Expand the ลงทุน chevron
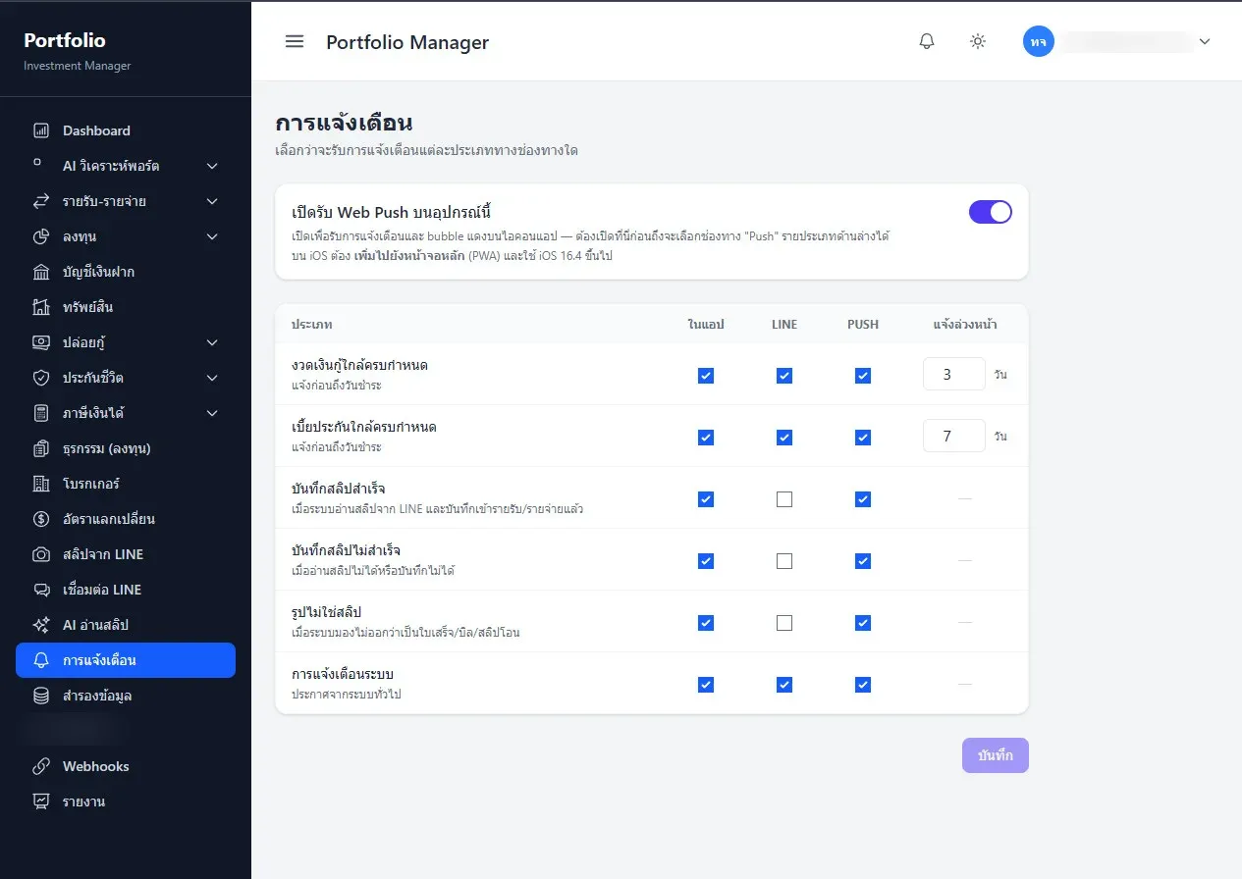Viewport: 1242px width, 879px height. [212, 236]
